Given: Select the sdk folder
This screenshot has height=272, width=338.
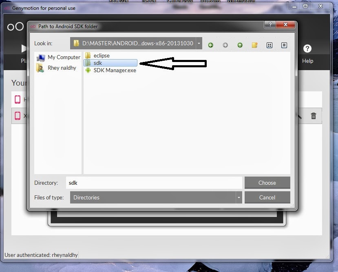Looking at the screenshot, I should click(x=110, y=63).
